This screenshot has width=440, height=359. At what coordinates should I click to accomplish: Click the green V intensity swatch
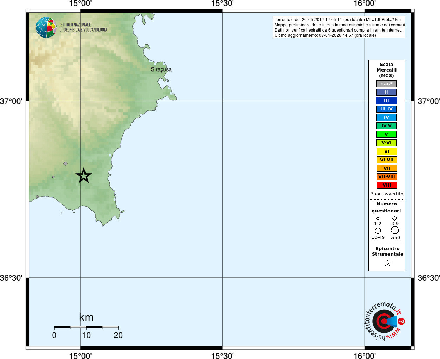(386, 134)
